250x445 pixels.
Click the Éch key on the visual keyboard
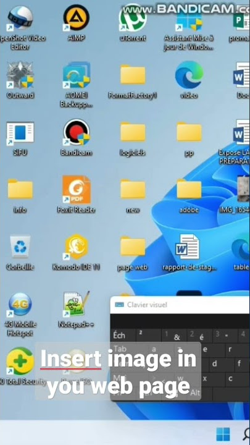pyautogui.click(x=122, y=336)
